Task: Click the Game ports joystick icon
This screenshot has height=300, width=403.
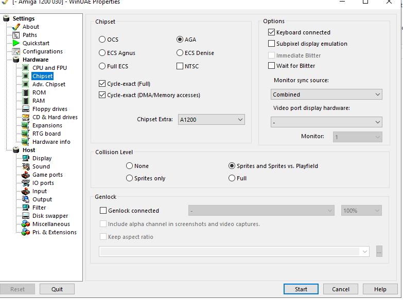Action: tap(26, 175)
